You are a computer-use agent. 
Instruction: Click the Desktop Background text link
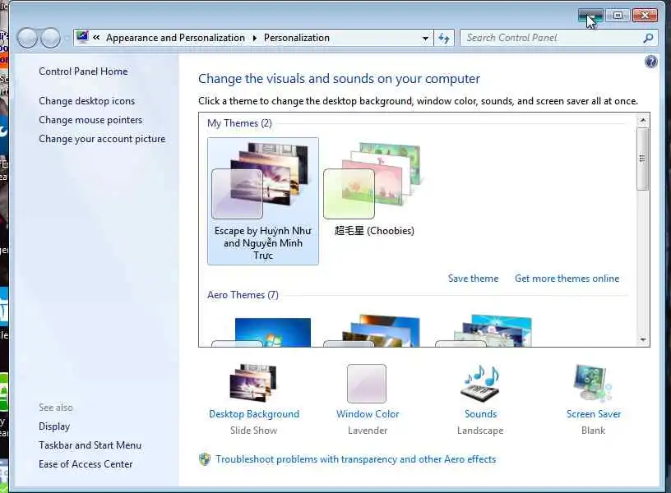pos(254,414)
